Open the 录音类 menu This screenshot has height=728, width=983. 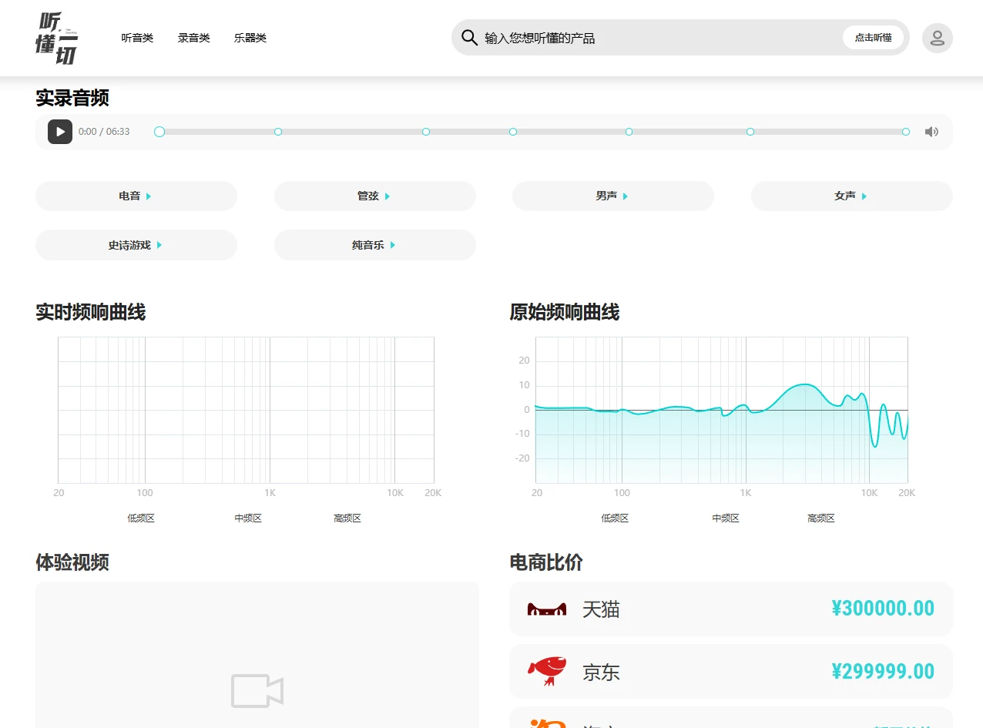pos(193,38)
